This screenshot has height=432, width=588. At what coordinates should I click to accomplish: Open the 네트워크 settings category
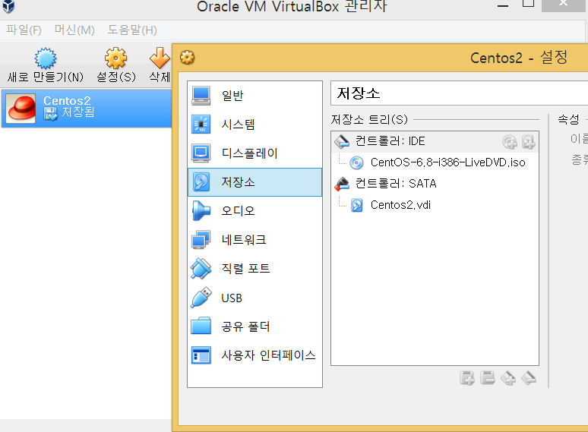click(254, 240)
